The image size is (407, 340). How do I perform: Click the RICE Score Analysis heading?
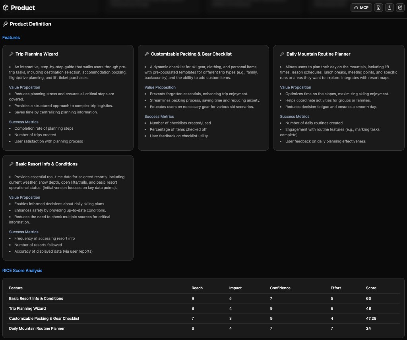point(22,270)
